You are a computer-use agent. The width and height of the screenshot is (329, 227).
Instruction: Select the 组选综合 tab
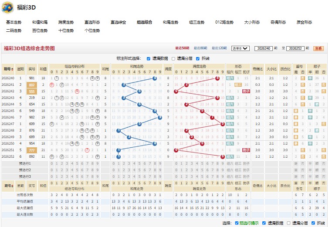[x=144, y=22]
